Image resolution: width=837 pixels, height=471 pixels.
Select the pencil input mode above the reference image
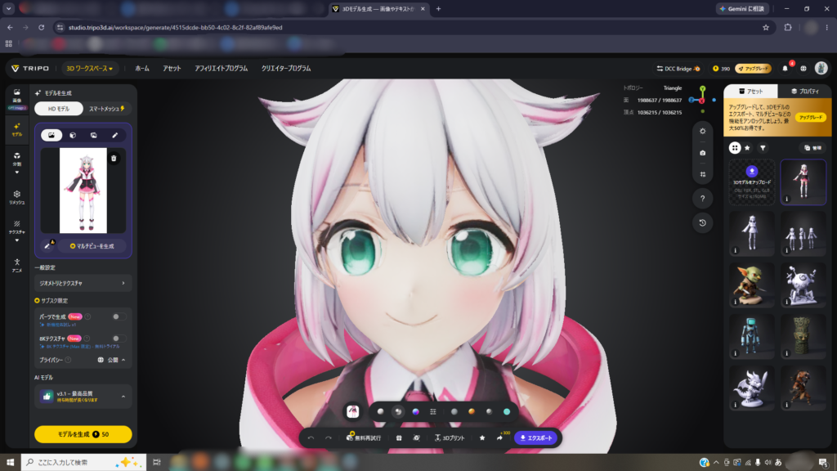tap(114, 135)
